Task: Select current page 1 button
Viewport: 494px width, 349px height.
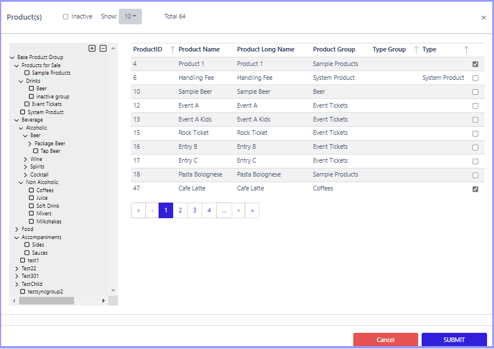Action: [166, 211]
